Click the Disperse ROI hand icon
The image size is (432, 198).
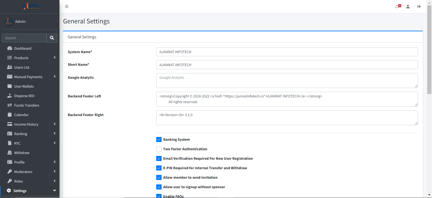tap(9, 96)
